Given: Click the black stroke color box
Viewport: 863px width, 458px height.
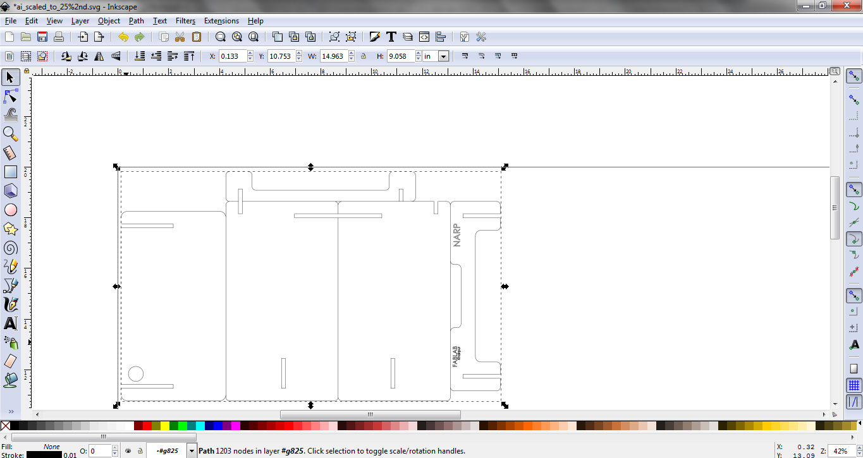Looking at the screenshot, I should 44,454.
